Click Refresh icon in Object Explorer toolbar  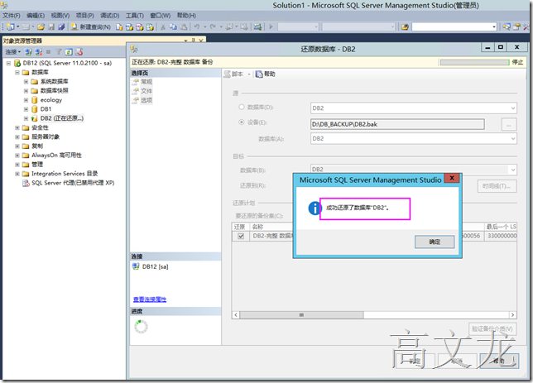coord(69,51)
